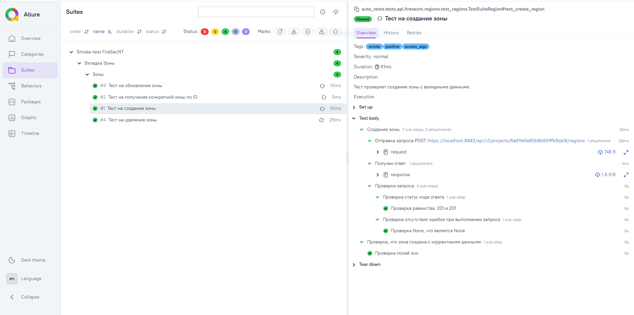Select the Overview tab in test details
This screenshot has width=634, height=315.
pos(366,33)
